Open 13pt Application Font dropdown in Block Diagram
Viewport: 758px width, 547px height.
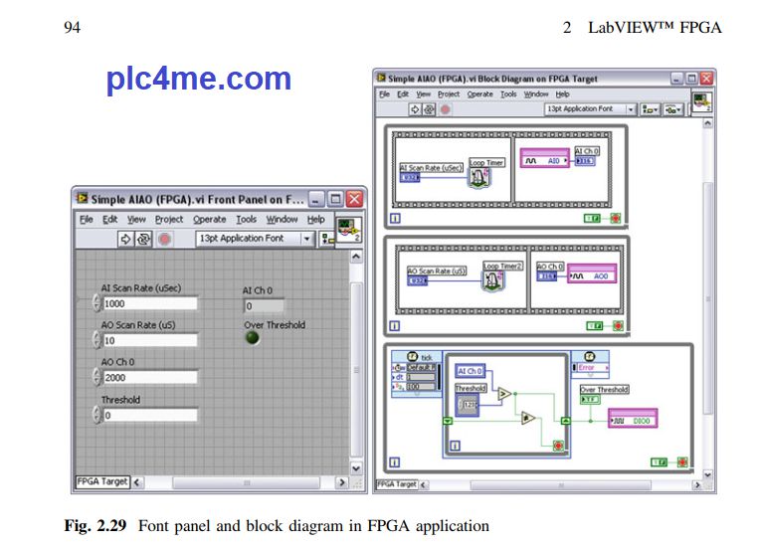tap(630, 109)
